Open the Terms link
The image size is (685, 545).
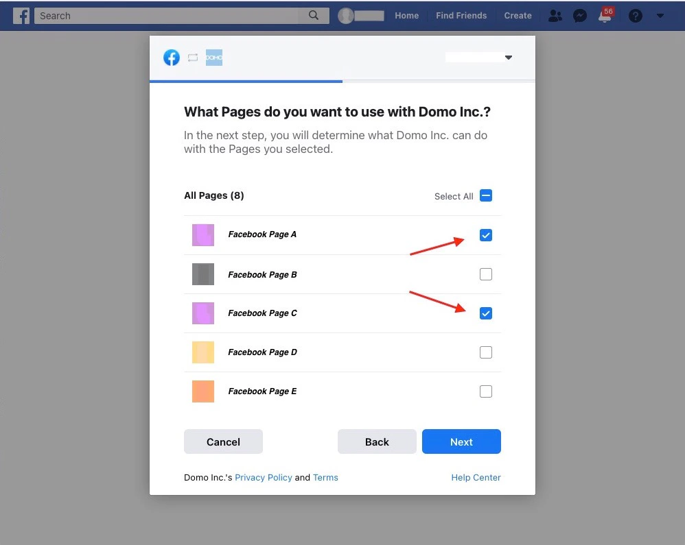pyautogui.click(x=325, y=477)
